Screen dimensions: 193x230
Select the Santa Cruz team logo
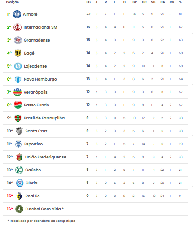tap(19, 131)
